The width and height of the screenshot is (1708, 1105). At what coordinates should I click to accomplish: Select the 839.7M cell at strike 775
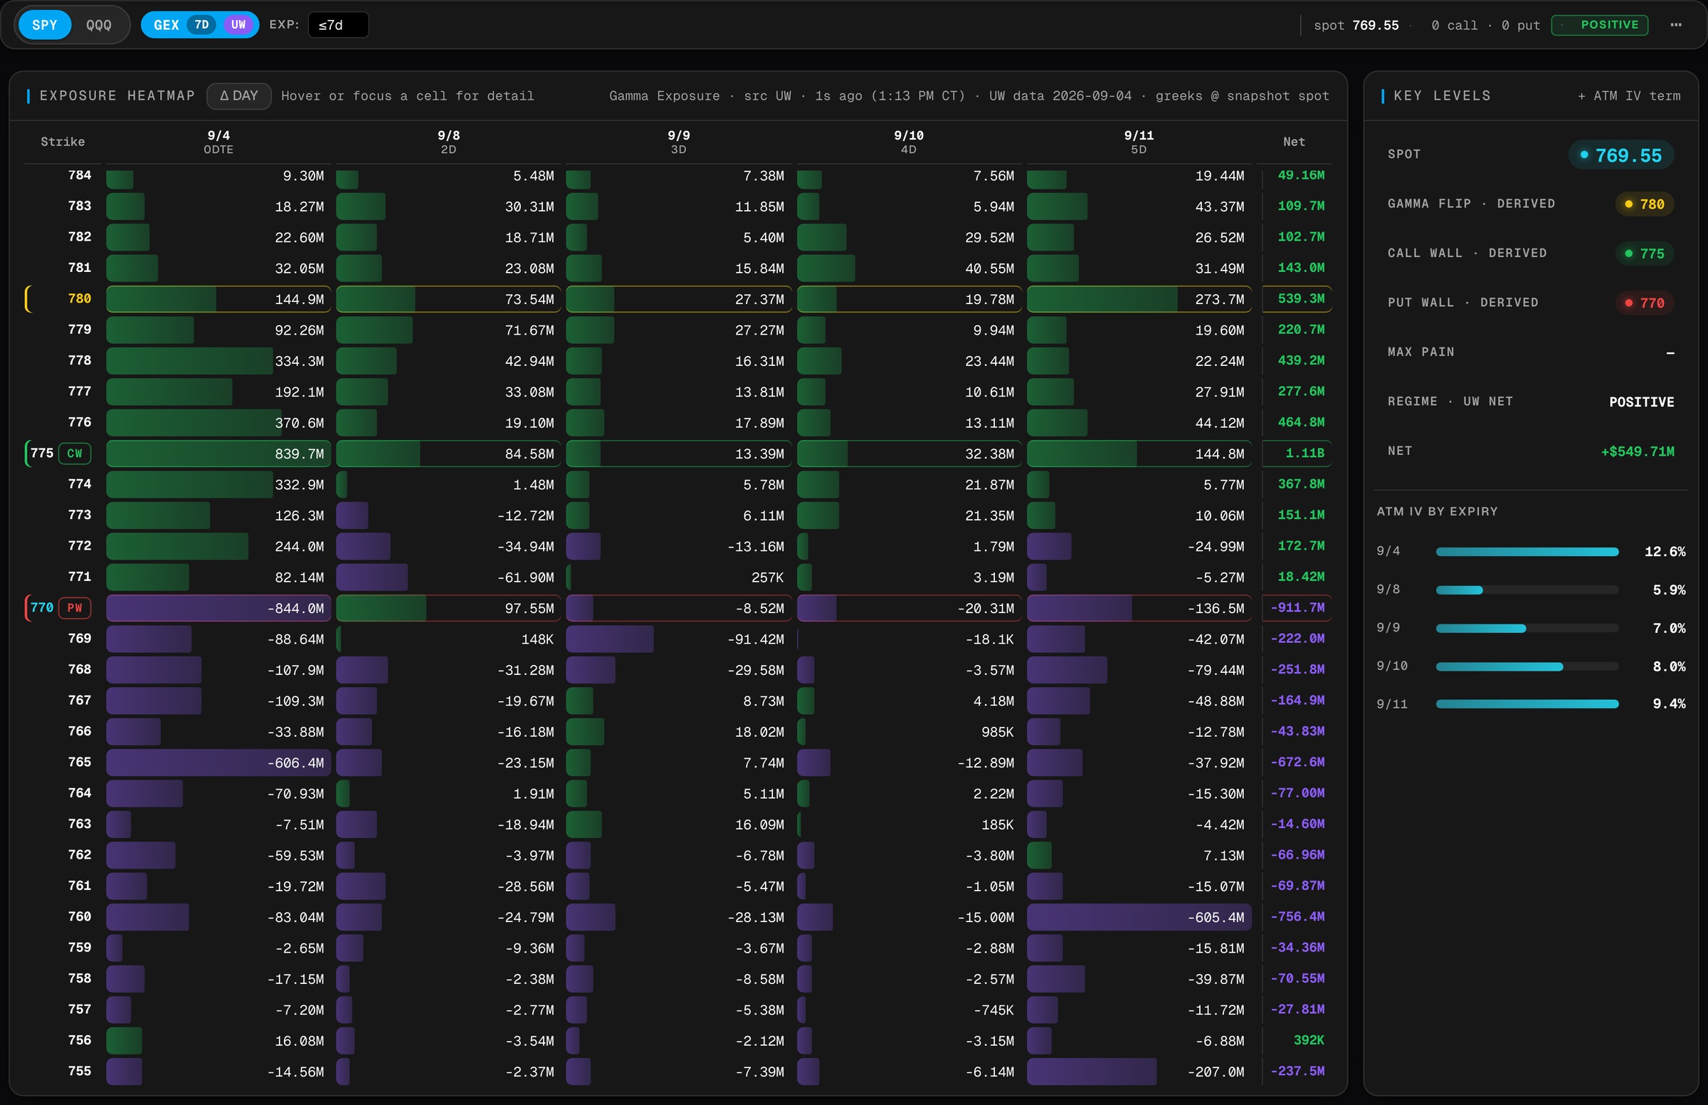tap(218, 454)
